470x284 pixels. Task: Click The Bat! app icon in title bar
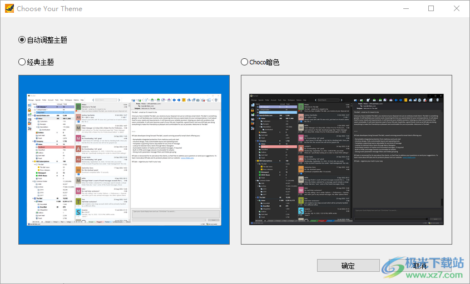click(9, 8)
